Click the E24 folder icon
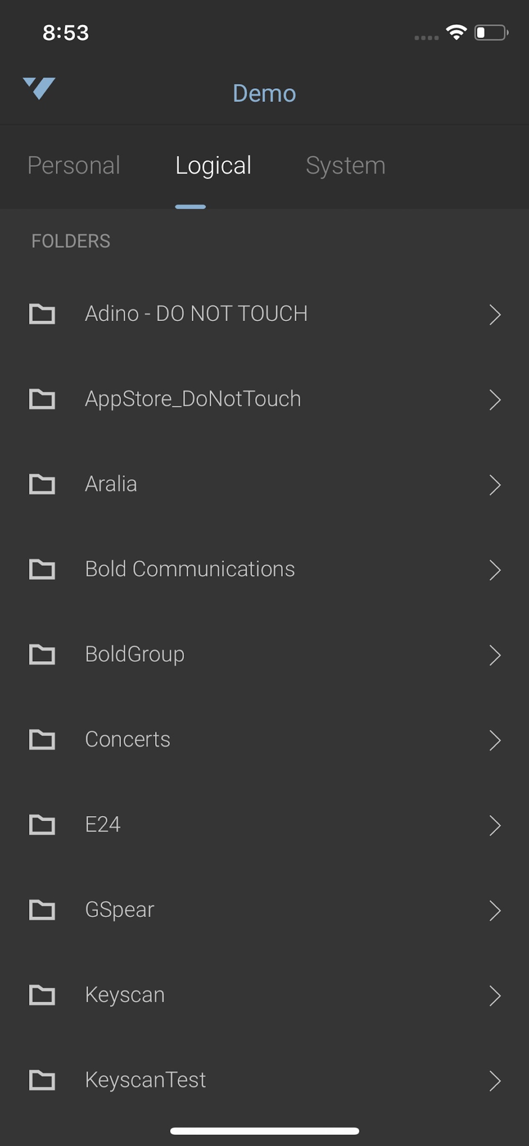Viewport: 529px width, 1146px height. pos(42,825)
